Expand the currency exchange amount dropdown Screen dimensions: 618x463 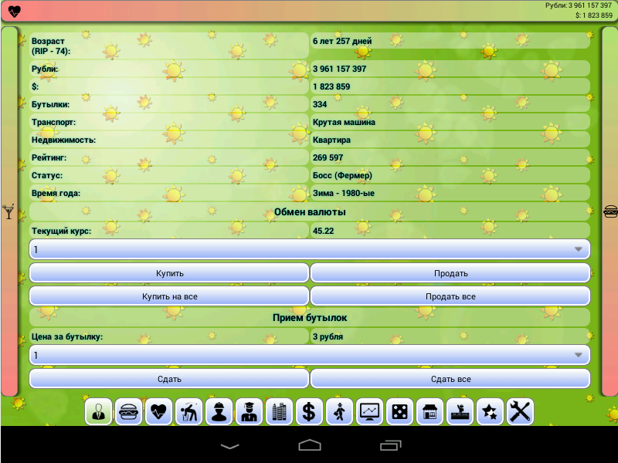coord(310,249)
